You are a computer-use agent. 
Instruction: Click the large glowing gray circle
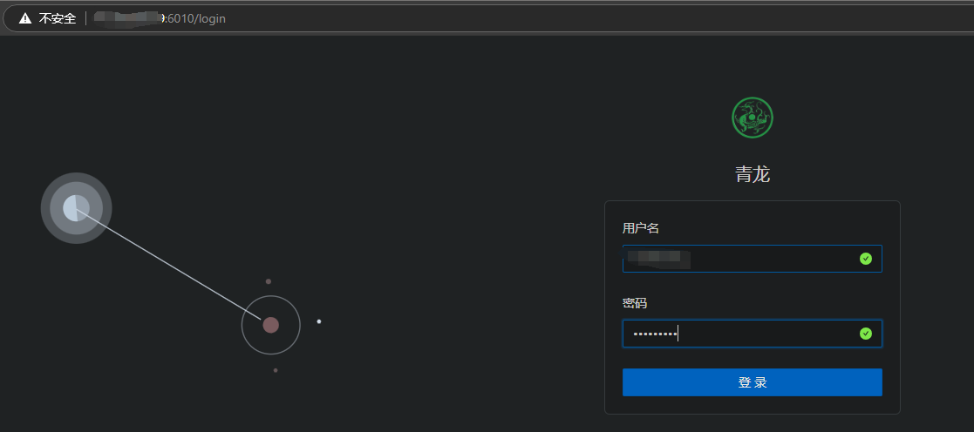(x=76, y=208)
